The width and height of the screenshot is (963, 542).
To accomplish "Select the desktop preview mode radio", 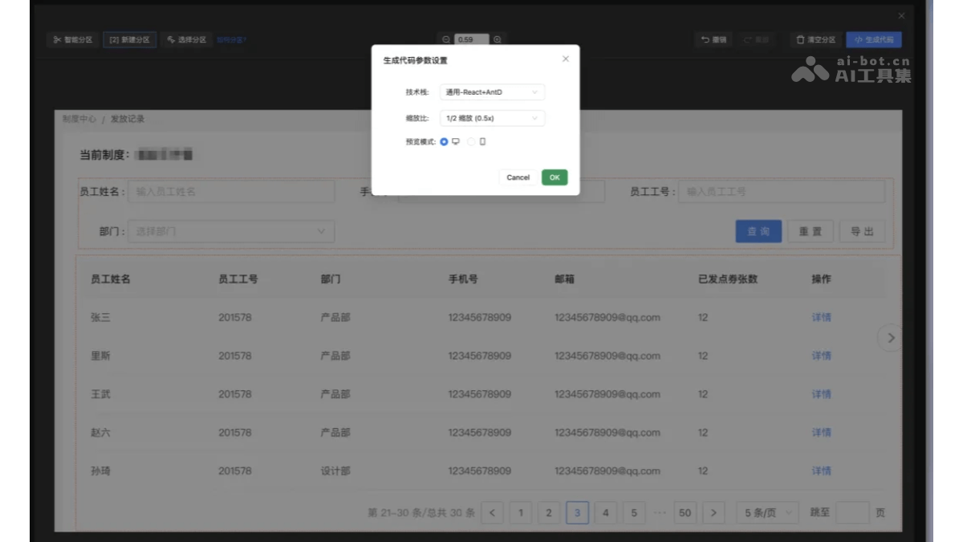I will [x=444, y=141].
